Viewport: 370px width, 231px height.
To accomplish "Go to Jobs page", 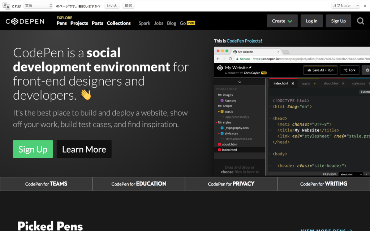I will click(x=159, y=23).
